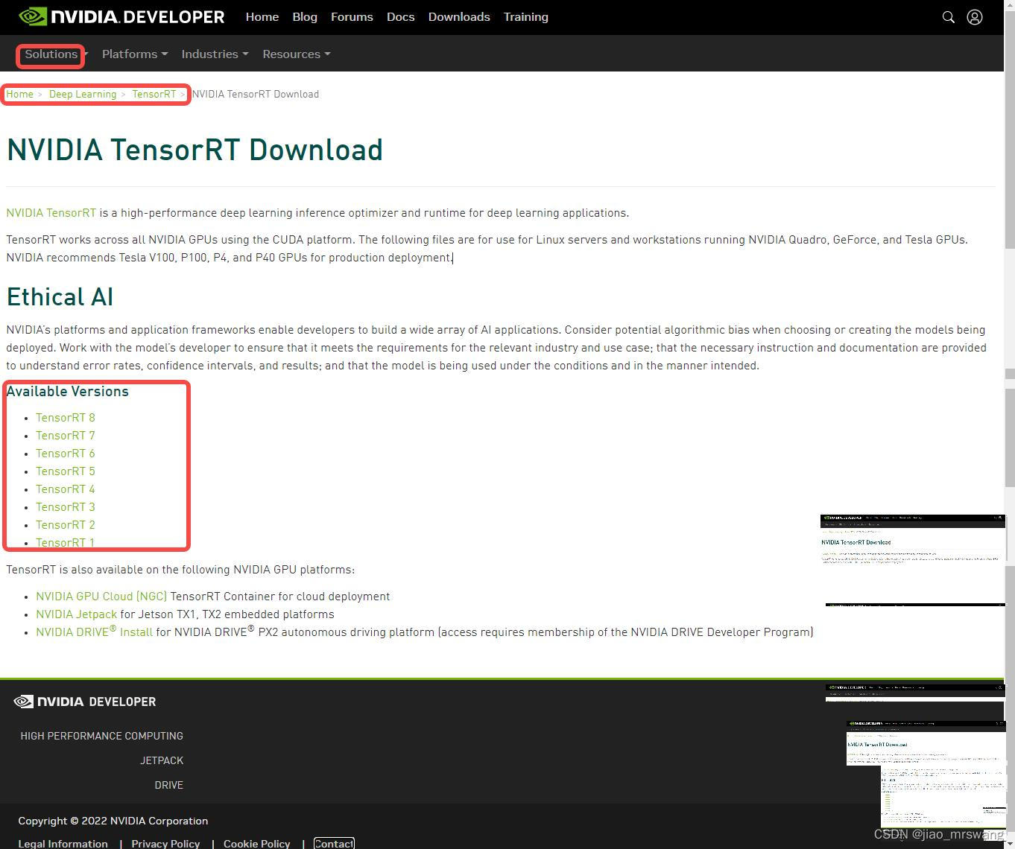
Task: Navigate to Deep Learning via breadcrumb
Action: [x=82, y=94]
